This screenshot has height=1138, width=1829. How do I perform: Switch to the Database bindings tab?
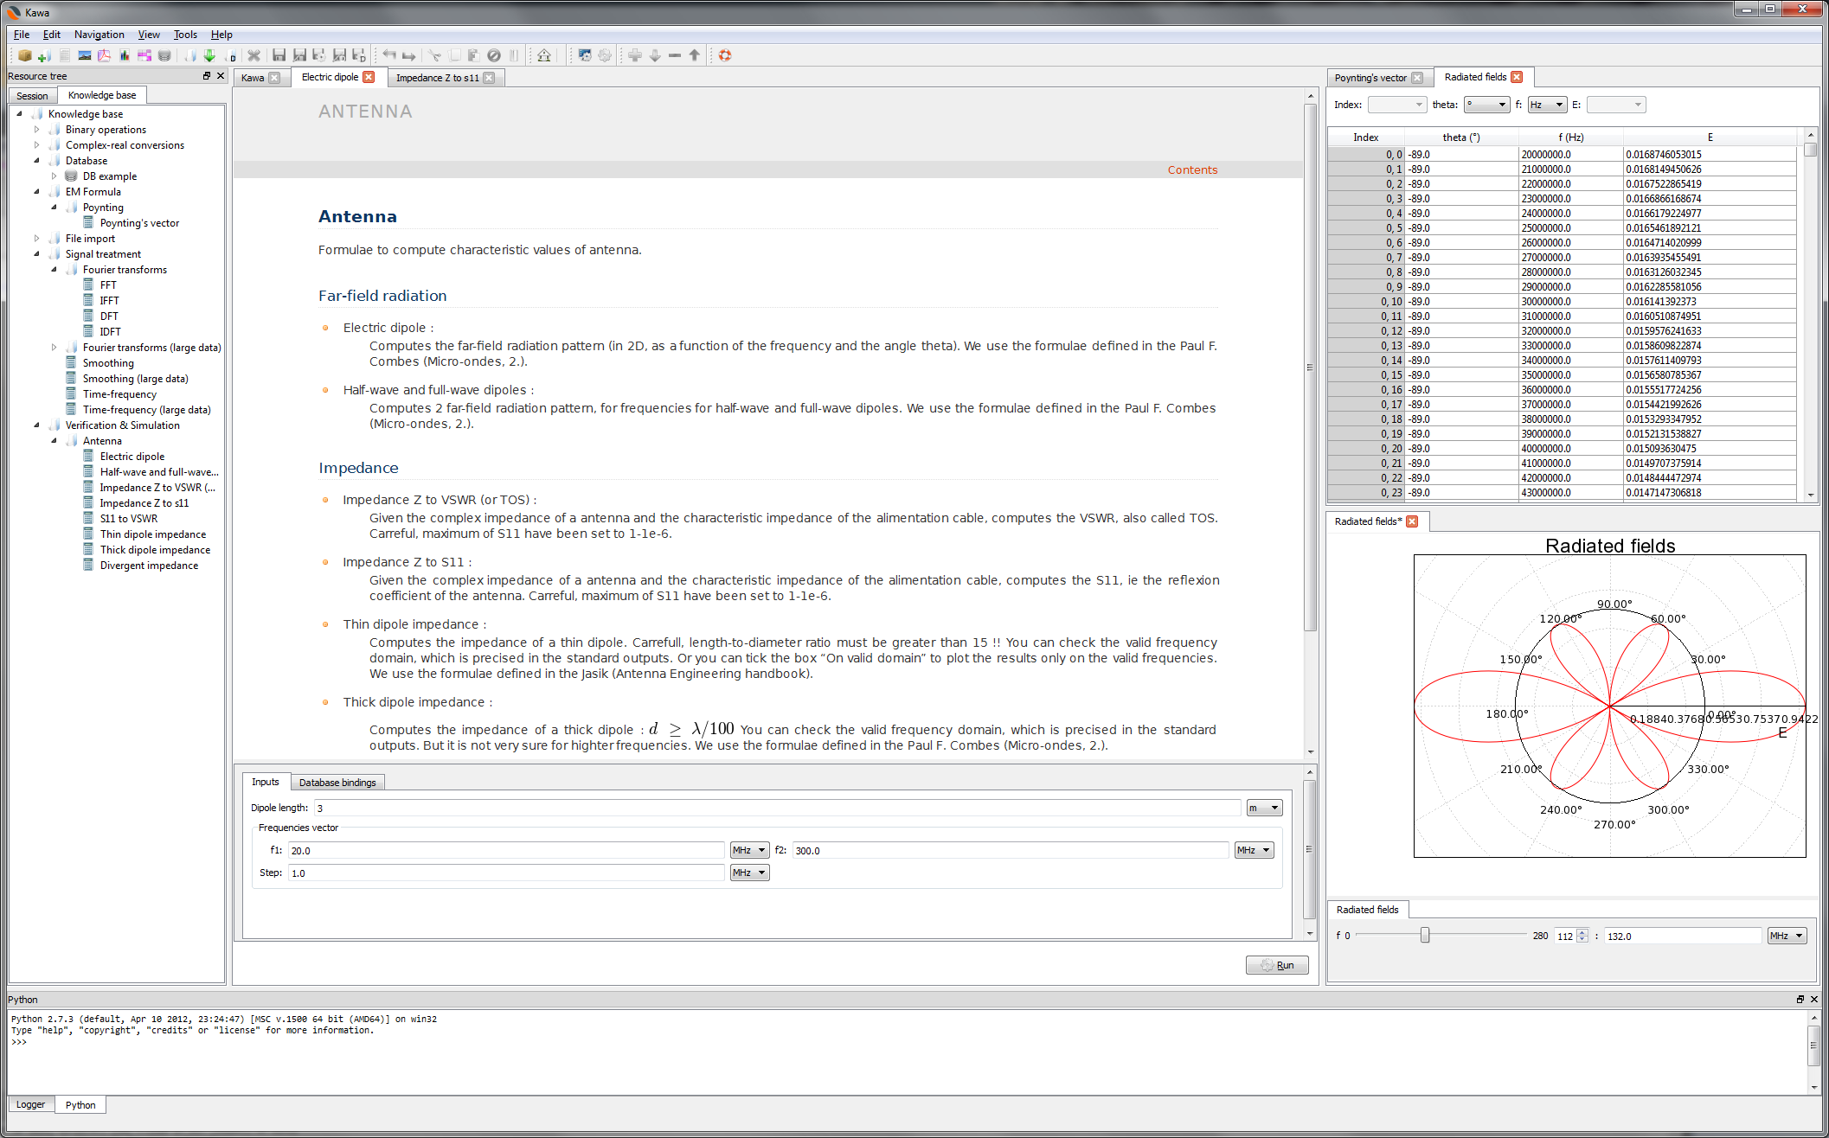pyautogui.click(x=337, y=783)
